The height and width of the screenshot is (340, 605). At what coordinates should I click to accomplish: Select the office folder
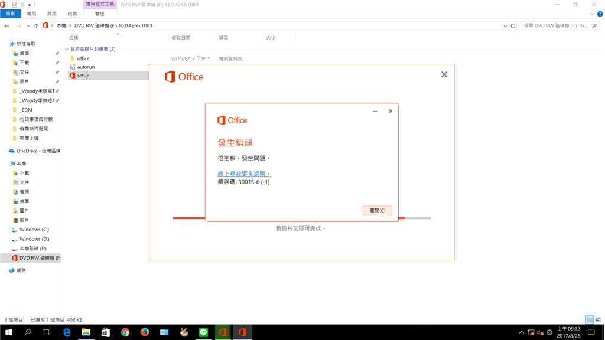(83, 58)
